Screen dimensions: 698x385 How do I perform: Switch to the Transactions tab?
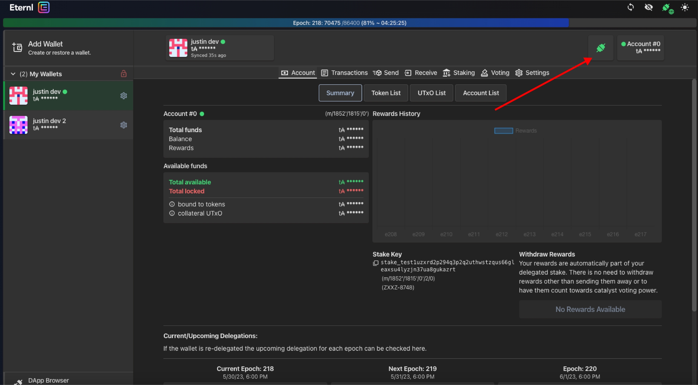[344, 73]
